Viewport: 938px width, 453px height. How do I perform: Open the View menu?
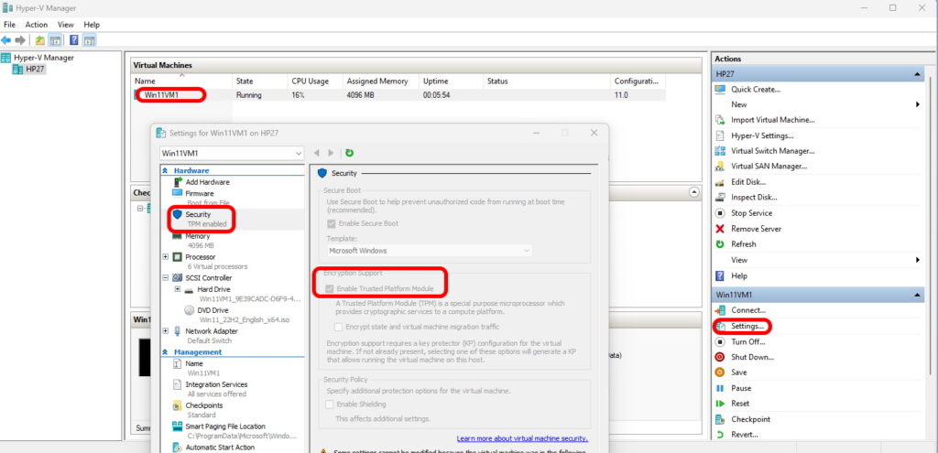click(66, 25)
